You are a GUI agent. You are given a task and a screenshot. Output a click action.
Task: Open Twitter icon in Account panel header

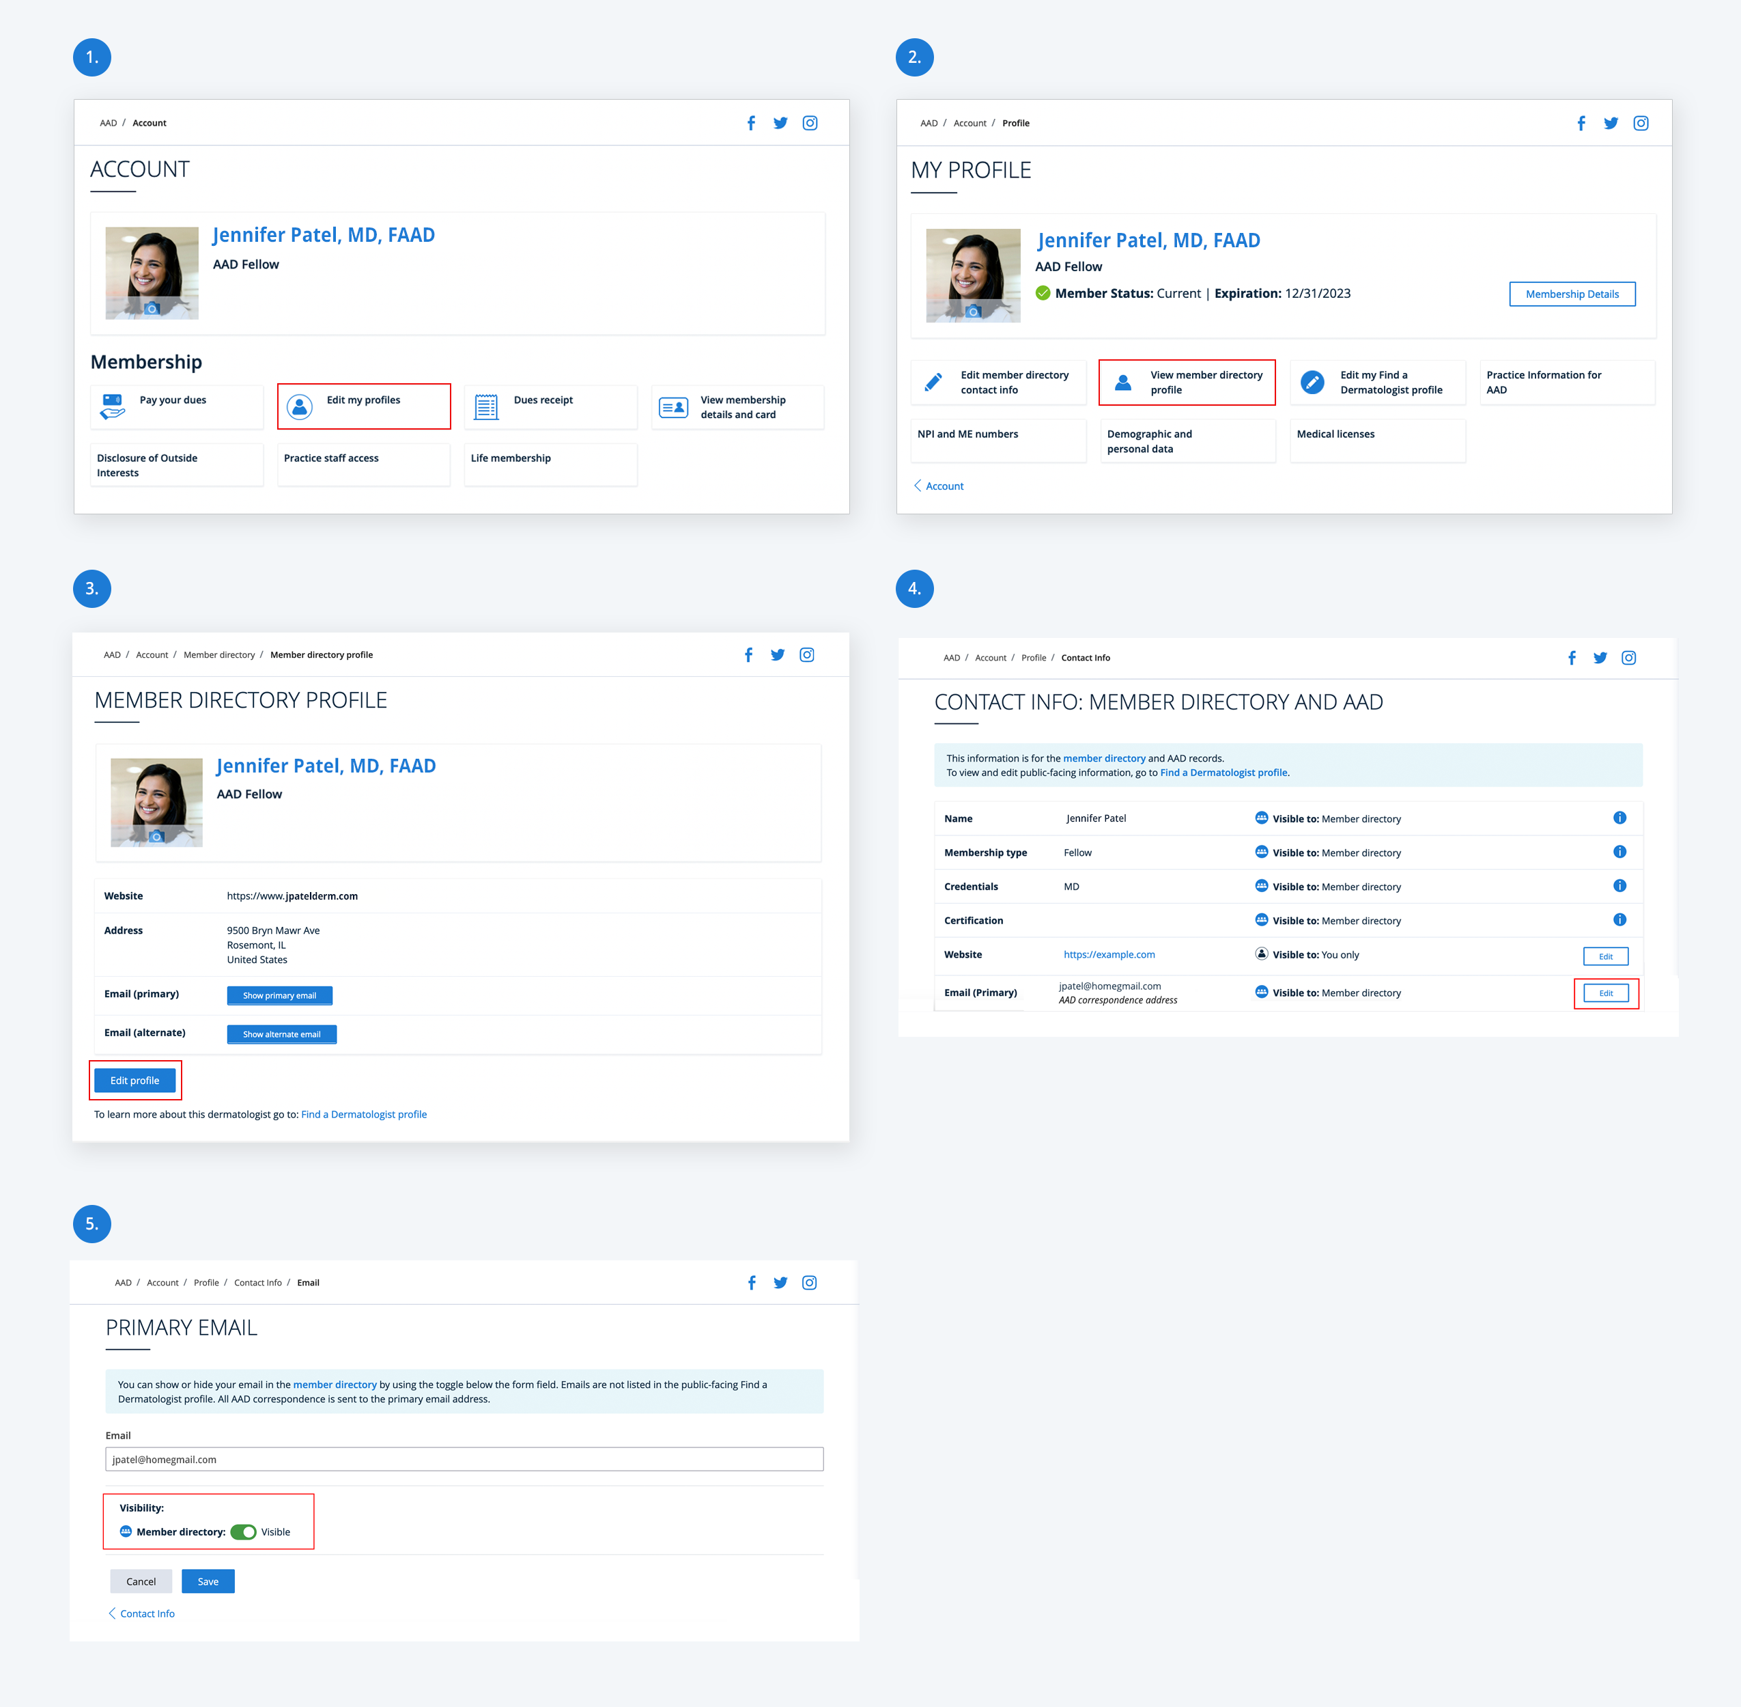[780, 123]
